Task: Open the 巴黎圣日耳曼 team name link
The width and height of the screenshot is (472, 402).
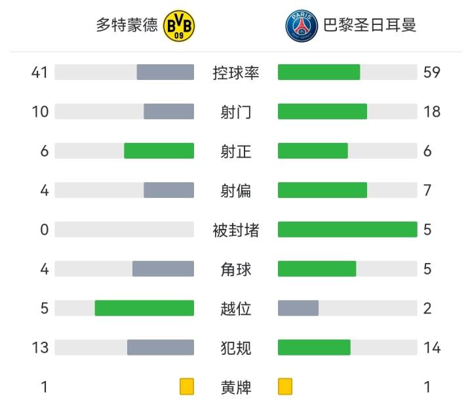Action: click(370, 26)
